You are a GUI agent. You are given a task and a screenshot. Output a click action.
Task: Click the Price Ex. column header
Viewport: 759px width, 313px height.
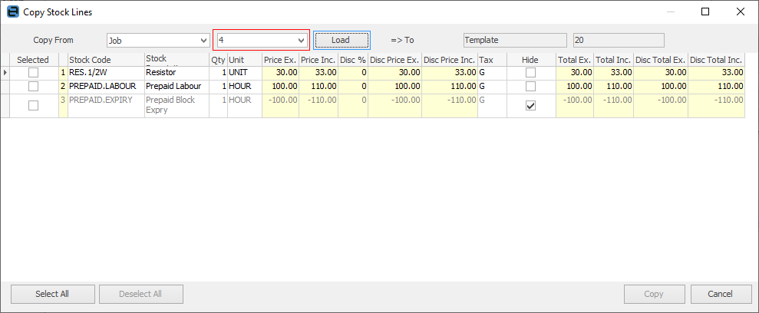click(280, 60)
